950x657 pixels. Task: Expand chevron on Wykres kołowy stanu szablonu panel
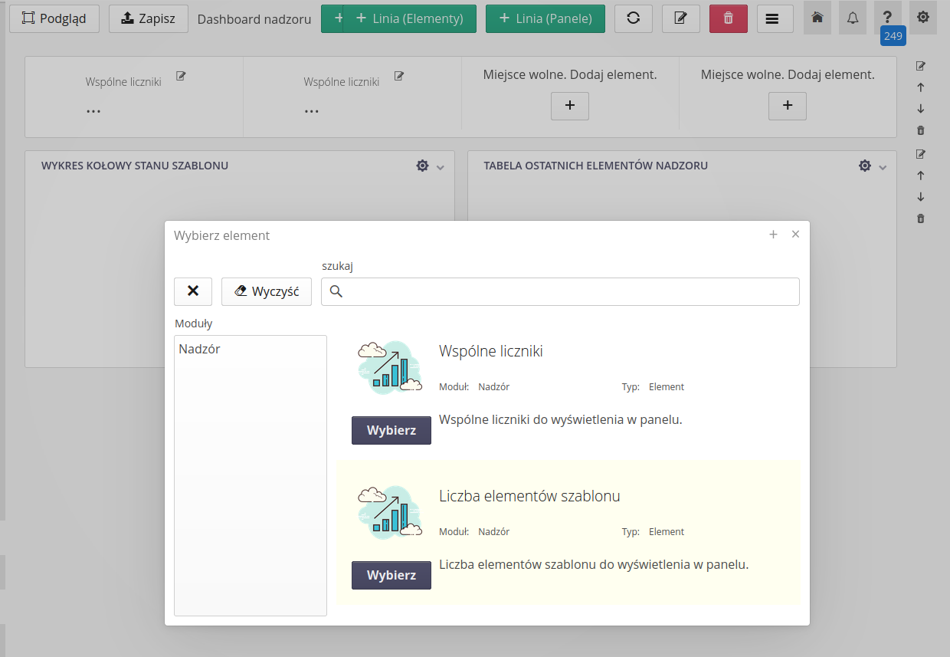(x=440, y=167)
